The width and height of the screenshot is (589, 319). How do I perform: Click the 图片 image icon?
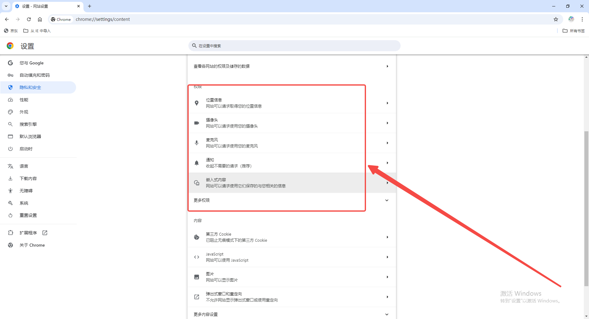197,277
